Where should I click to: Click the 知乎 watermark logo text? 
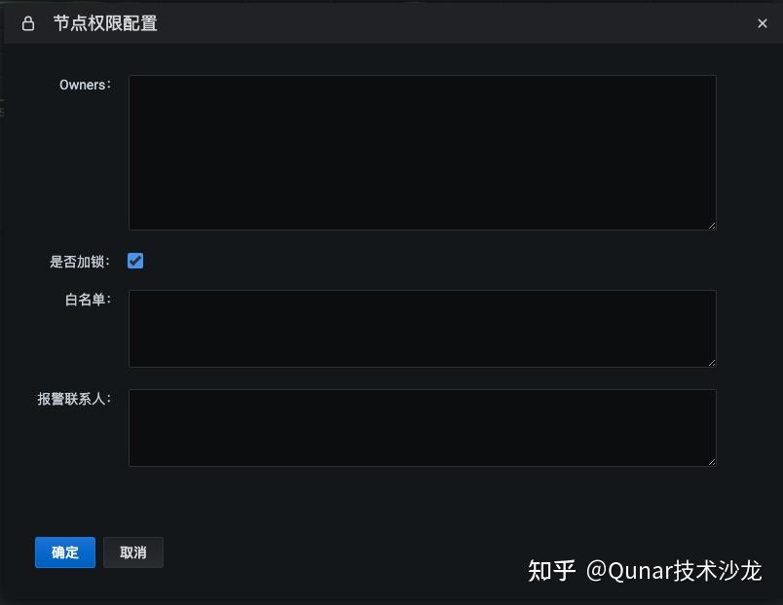coord(551,571)
